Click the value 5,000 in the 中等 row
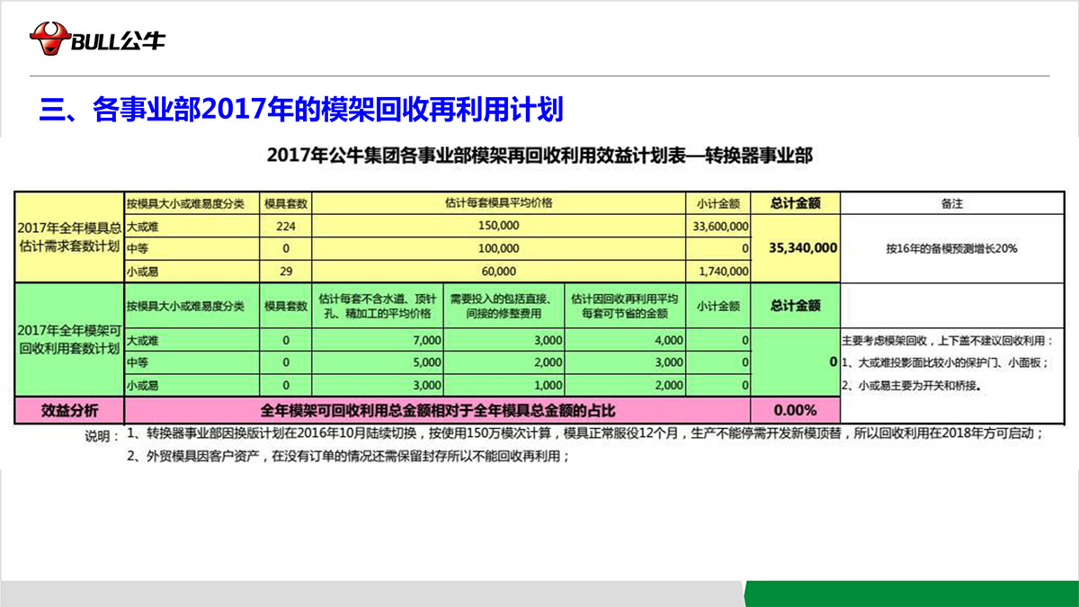Screen dimensions: 1079x607 tap(428, 362)
